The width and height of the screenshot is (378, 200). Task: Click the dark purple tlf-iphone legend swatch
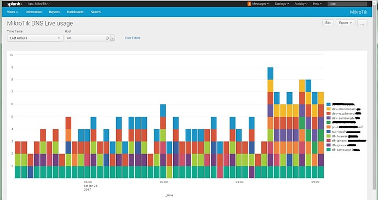(328, 145)
